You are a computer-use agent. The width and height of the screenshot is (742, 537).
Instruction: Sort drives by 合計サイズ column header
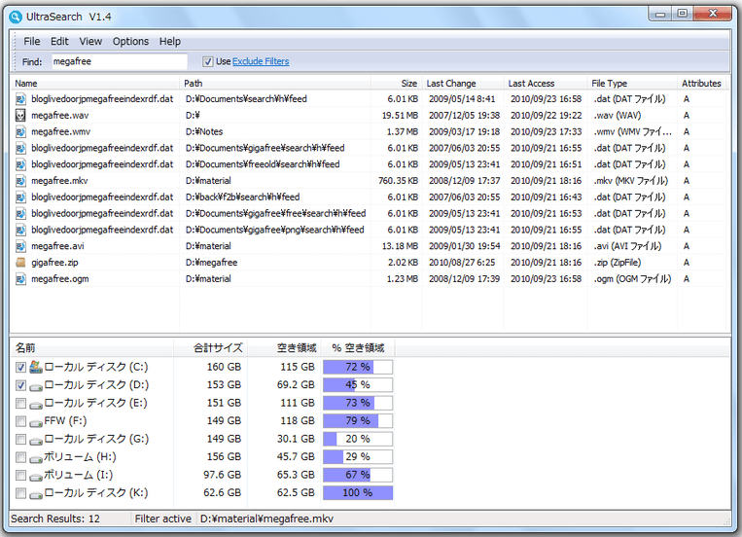coord(210,348)
